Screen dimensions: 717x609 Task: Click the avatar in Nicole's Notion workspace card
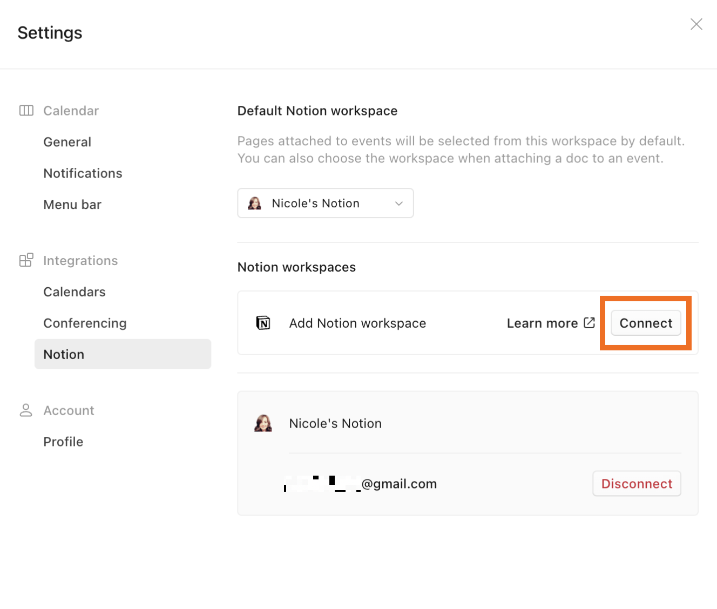(x=263, y=423)
